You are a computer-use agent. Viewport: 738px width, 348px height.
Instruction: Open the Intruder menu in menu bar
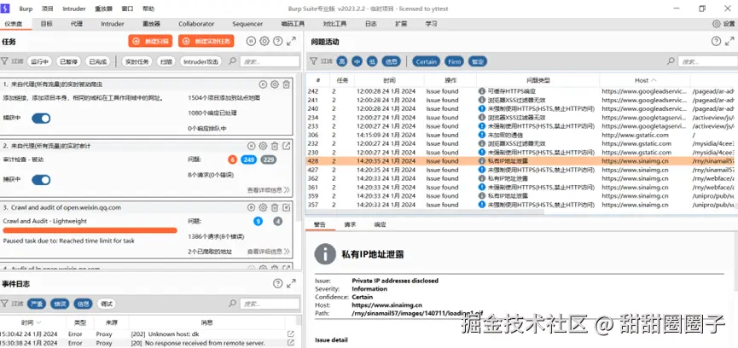74,9
